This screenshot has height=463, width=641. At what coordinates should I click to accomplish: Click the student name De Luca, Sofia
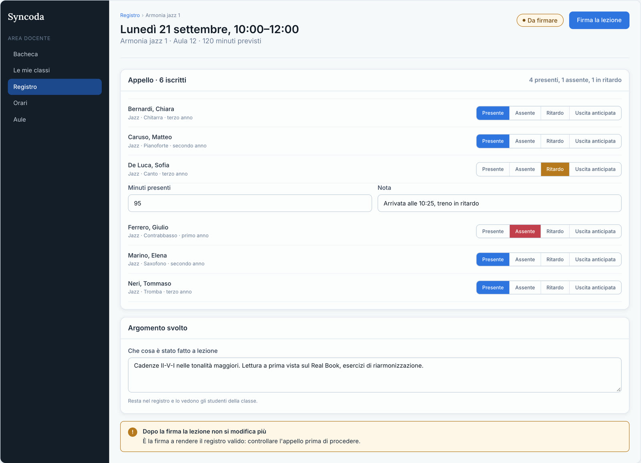click(149, 165)
